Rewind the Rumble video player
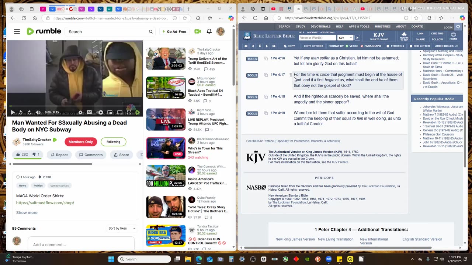This screenshot has width=472, height=265. point(21,113)
